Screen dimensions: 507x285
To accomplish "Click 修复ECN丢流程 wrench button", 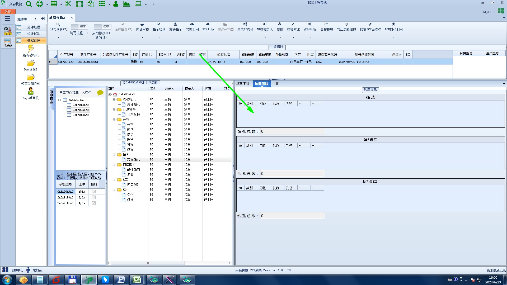I will click(370, 27).
